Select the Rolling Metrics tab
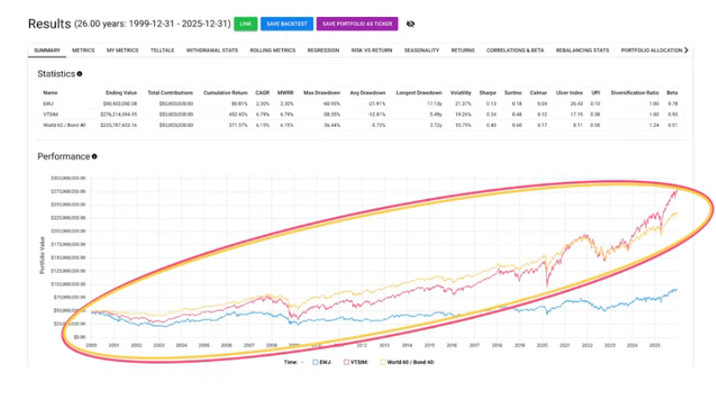Screen dimensions: 716x404 coord(273,51)
